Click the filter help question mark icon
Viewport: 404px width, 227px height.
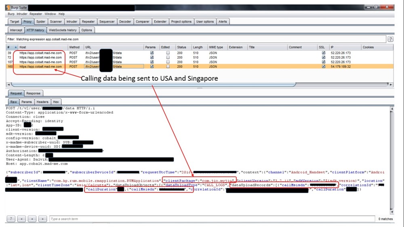(x=390, y=39)
